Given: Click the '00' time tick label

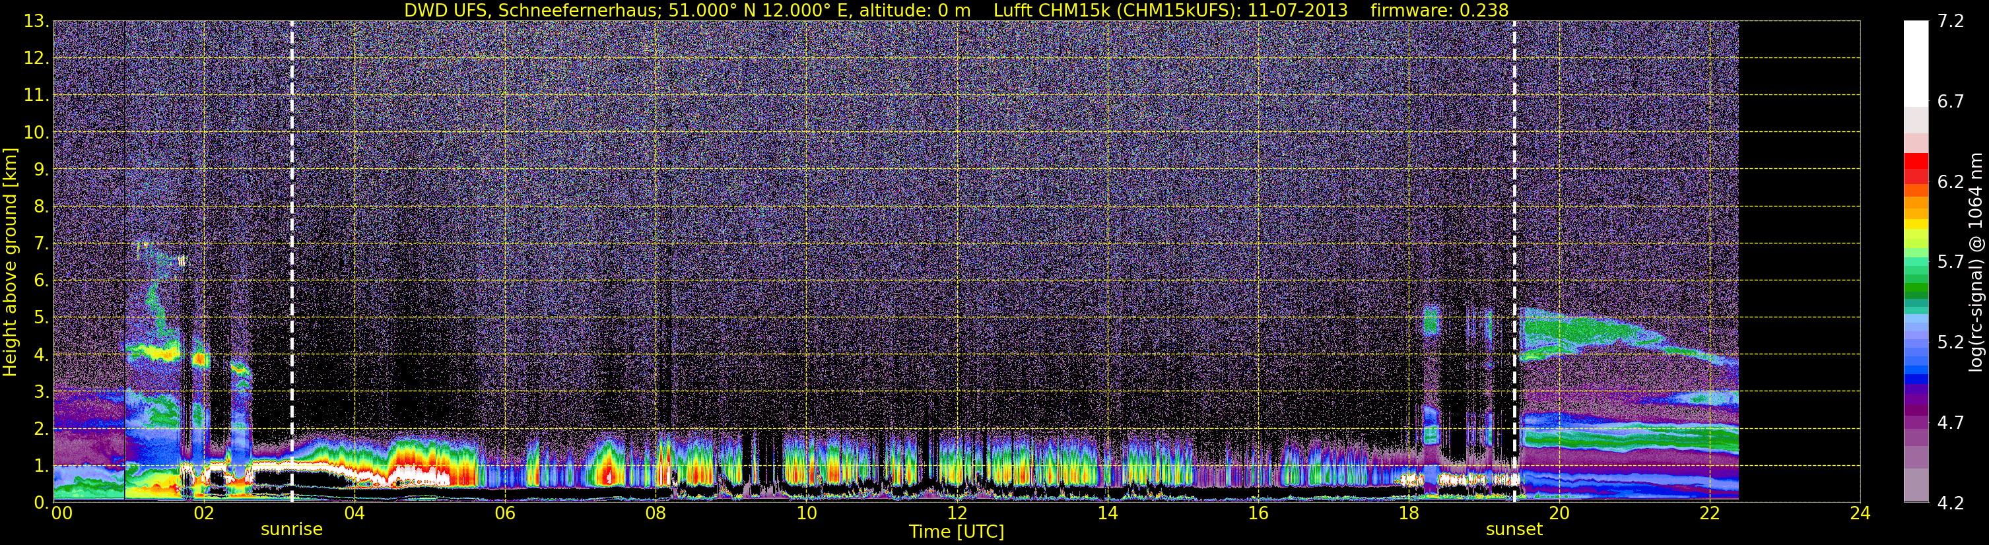Looking at the screenshot, I should click(61, 513).
